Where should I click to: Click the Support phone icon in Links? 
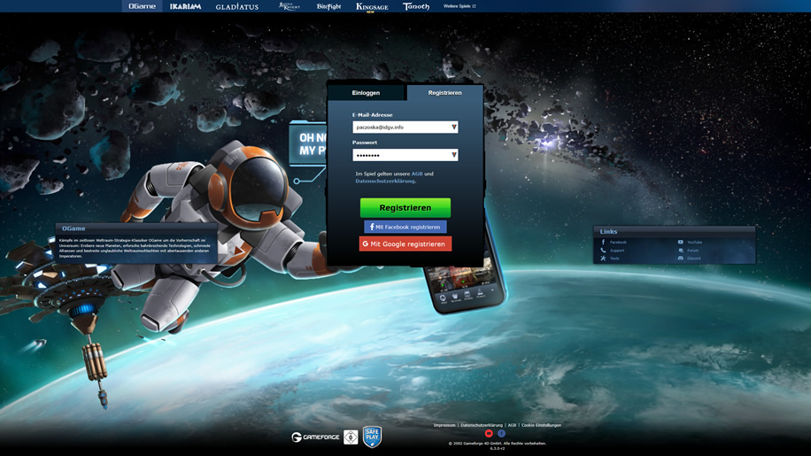pos(603,251)
